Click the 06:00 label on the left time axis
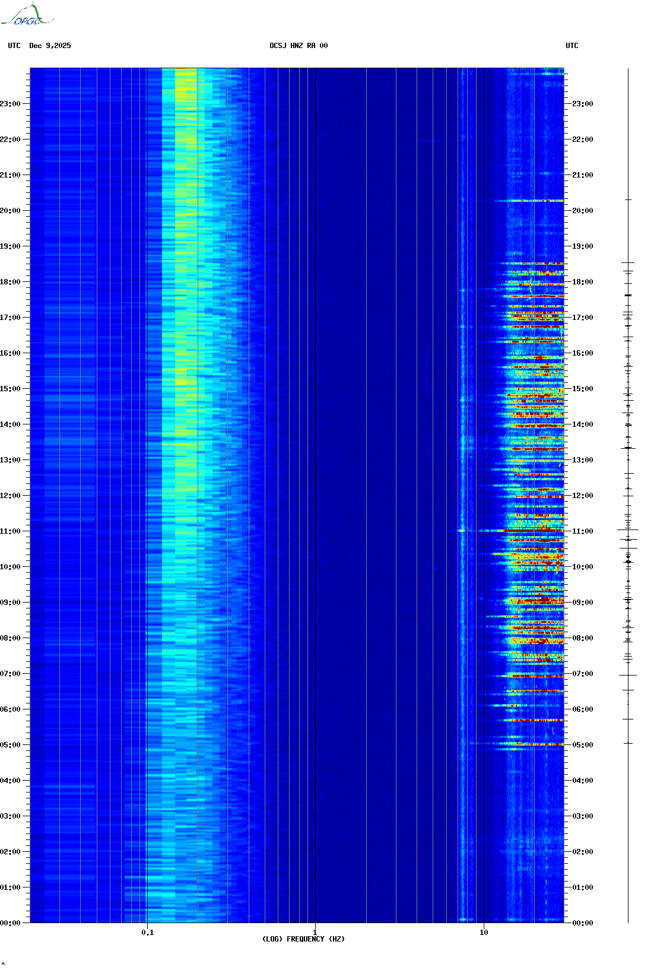 [10, 709]
